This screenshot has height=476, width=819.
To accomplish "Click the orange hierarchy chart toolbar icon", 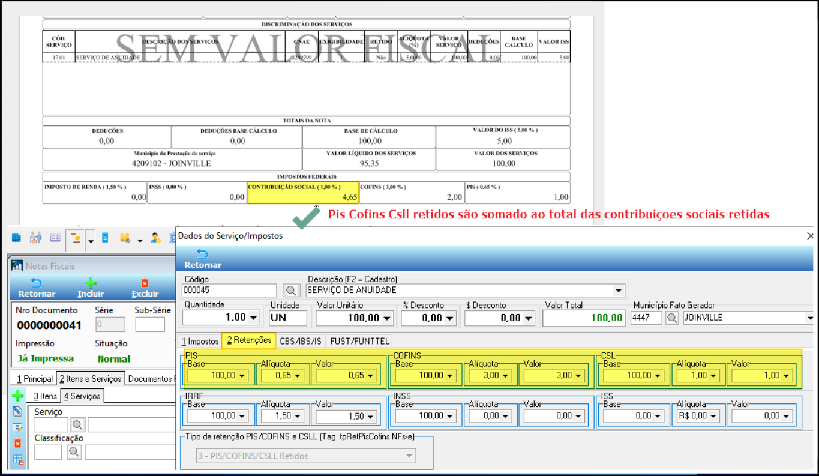I will [x=76, y=238].
